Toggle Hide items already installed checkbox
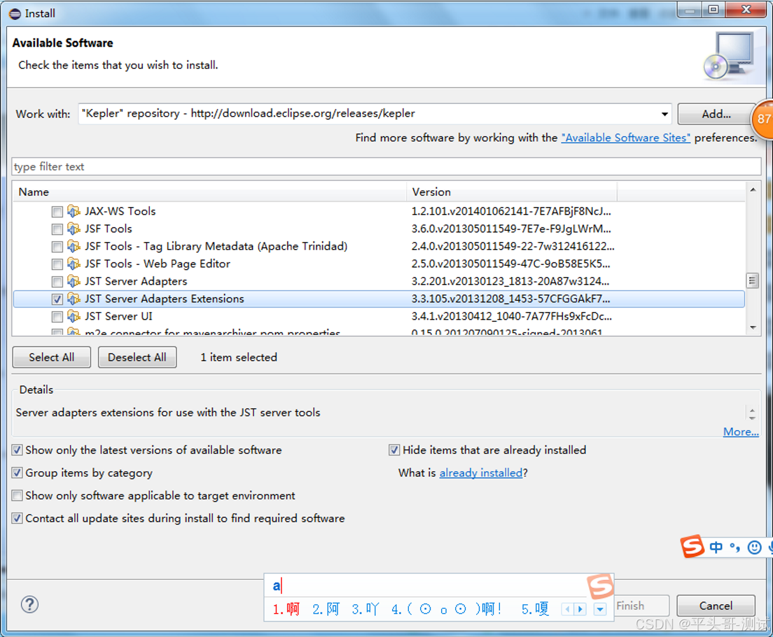Viewport: 773px width, 637px height. (394, 450)
